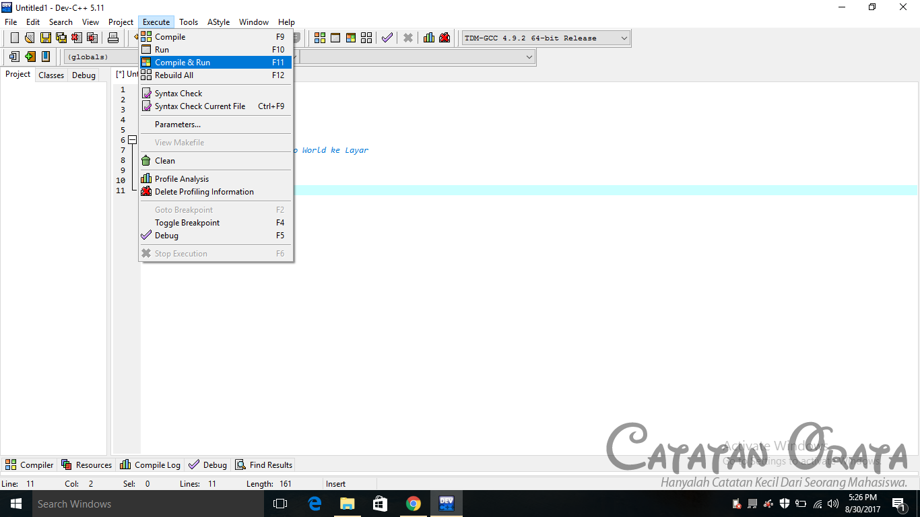Open the Tools menu
The height and width of the screenshot is (517, 920).
click(x=189, y=22)
